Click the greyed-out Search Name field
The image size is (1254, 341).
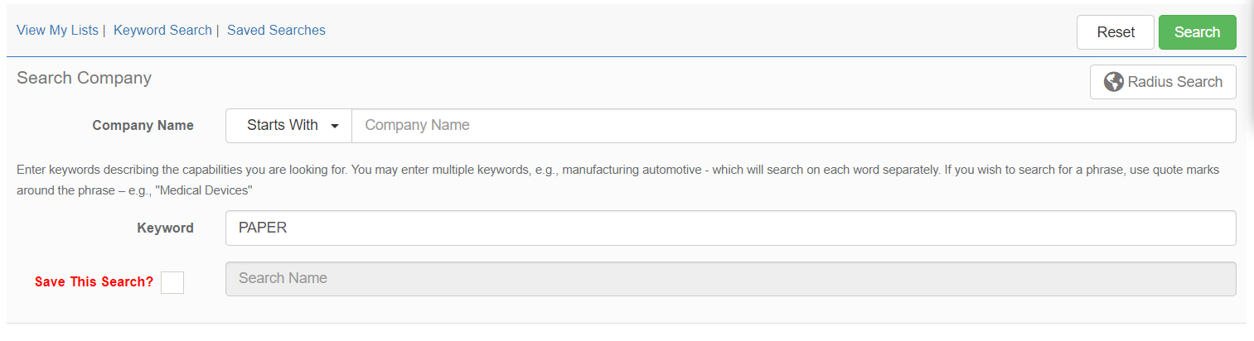click(730, 279)
